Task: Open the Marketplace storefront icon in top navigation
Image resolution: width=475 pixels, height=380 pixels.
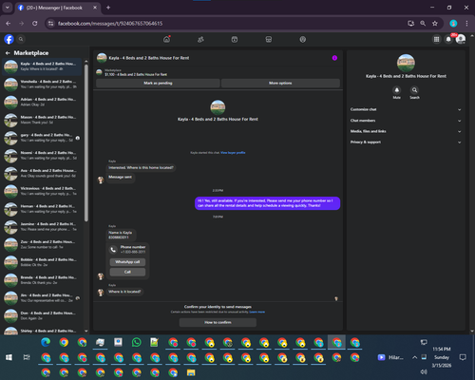Action: click(x=269, y=39)
